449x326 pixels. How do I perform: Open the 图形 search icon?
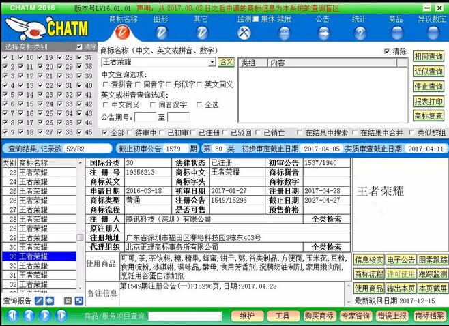click(x=162, y=33)
